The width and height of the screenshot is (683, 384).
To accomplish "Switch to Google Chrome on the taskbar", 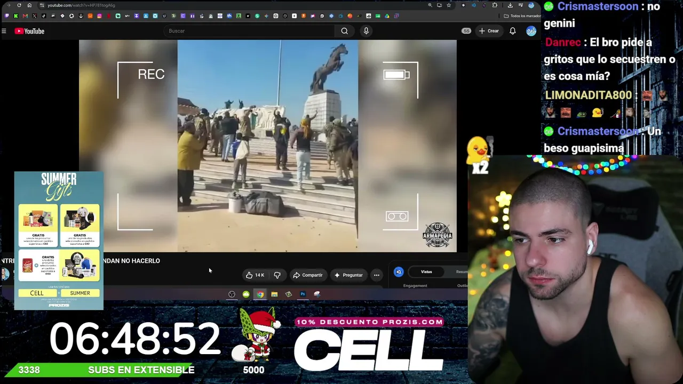I will [x=260, y=294].
